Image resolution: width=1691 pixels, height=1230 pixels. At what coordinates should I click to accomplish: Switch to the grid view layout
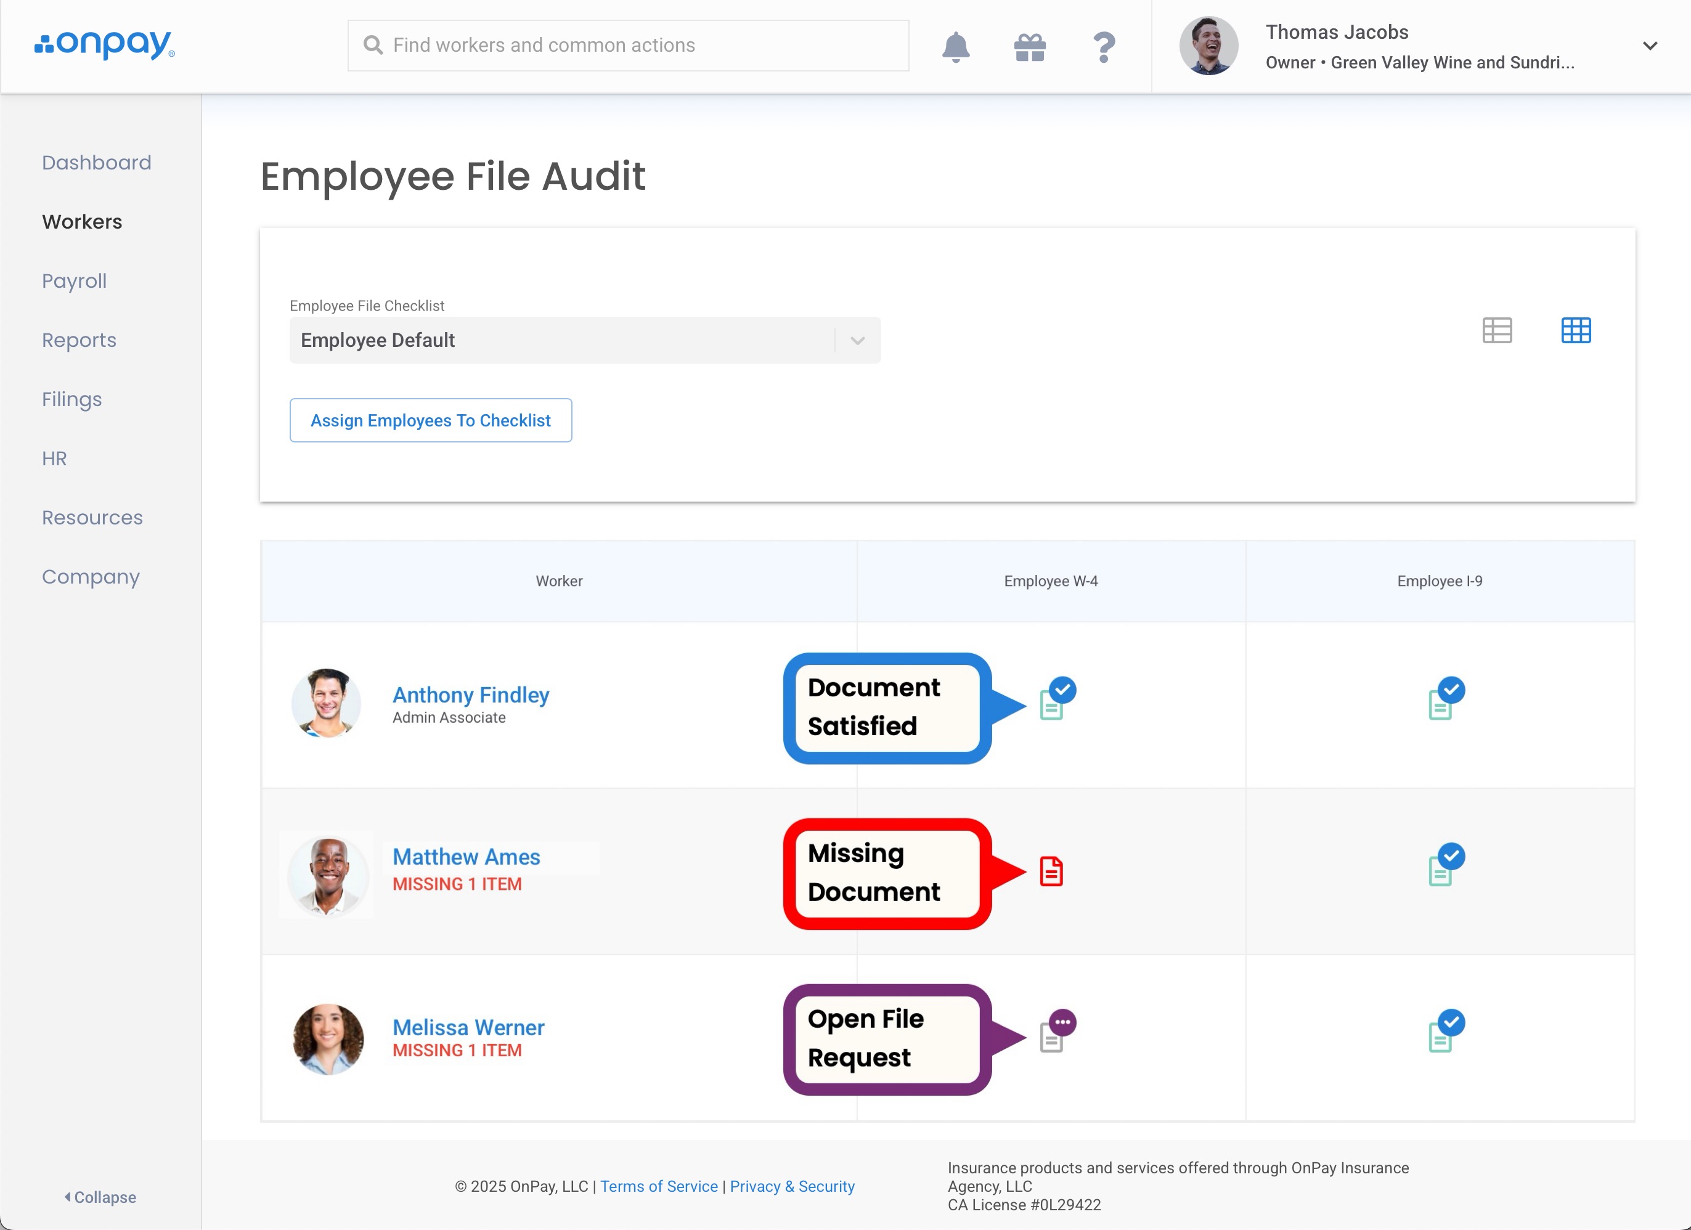click(x=1575, y=330)
